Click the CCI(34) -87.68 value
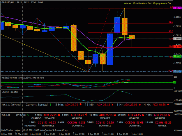Viewport: 182px width, 136px height. pos(134,122)
